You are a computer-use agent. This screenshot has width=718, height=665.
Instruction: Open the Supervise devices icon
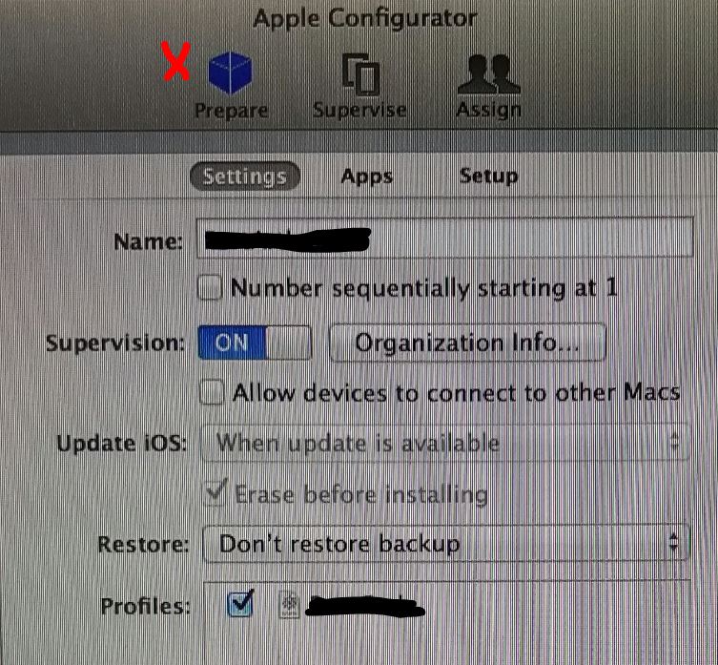[360, 74]
